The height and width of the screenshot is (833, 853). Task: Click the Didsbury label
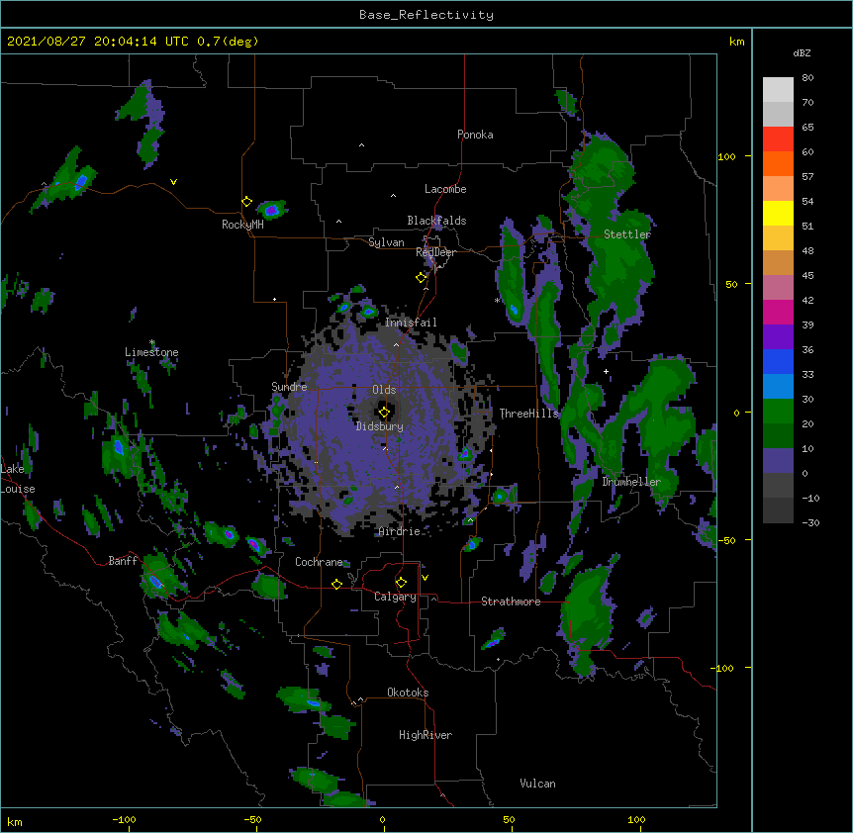[380, 426]
